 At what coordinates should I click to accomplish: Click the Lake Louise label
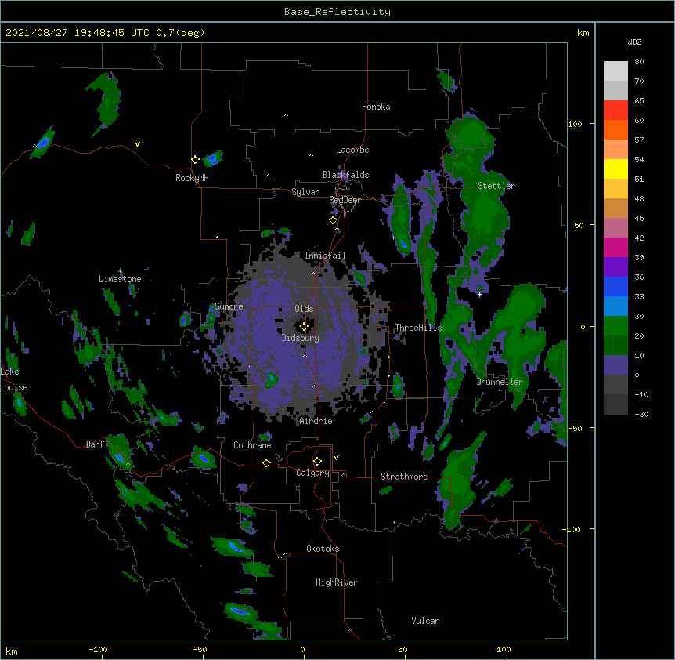coord(14,379)
